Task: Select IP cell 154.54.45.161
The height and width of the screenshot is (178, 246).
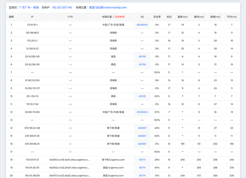Action: (32, 168)
